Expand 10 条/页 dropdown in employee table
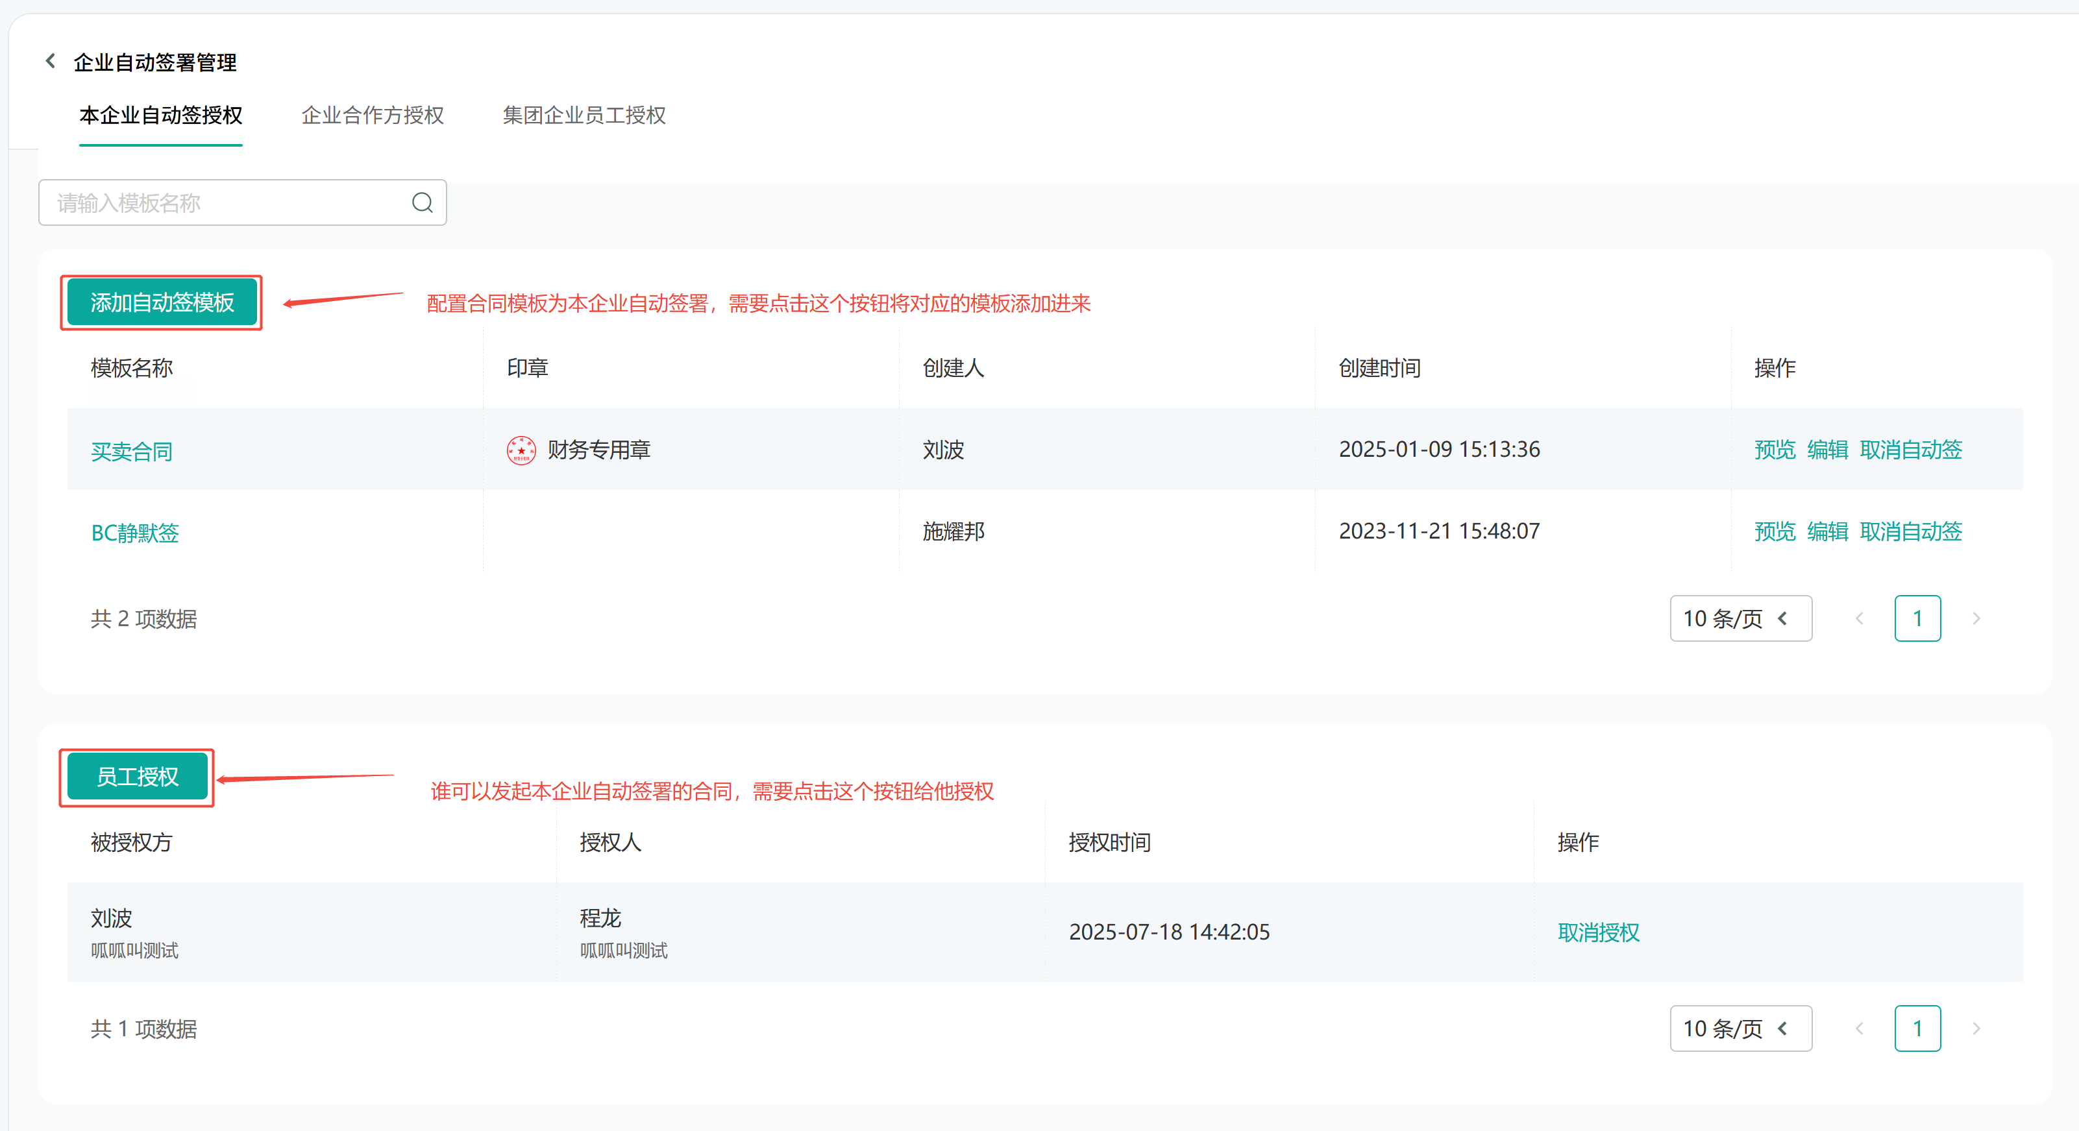The width and height of the screenshot is (2079, 1131). click(1741, 1028)
